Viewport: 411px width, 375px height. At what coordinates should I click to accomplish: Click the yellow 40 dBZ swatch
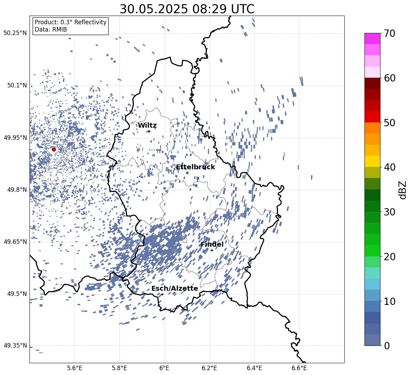point(372,161)
